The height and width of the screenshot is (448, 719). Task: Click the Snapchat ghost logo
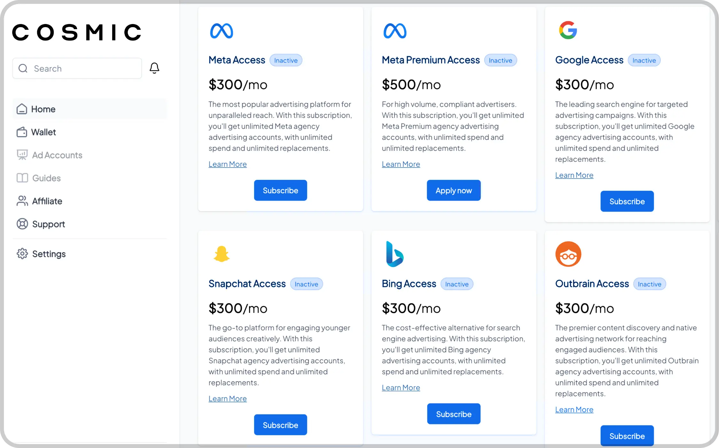(x=222, y=254)
